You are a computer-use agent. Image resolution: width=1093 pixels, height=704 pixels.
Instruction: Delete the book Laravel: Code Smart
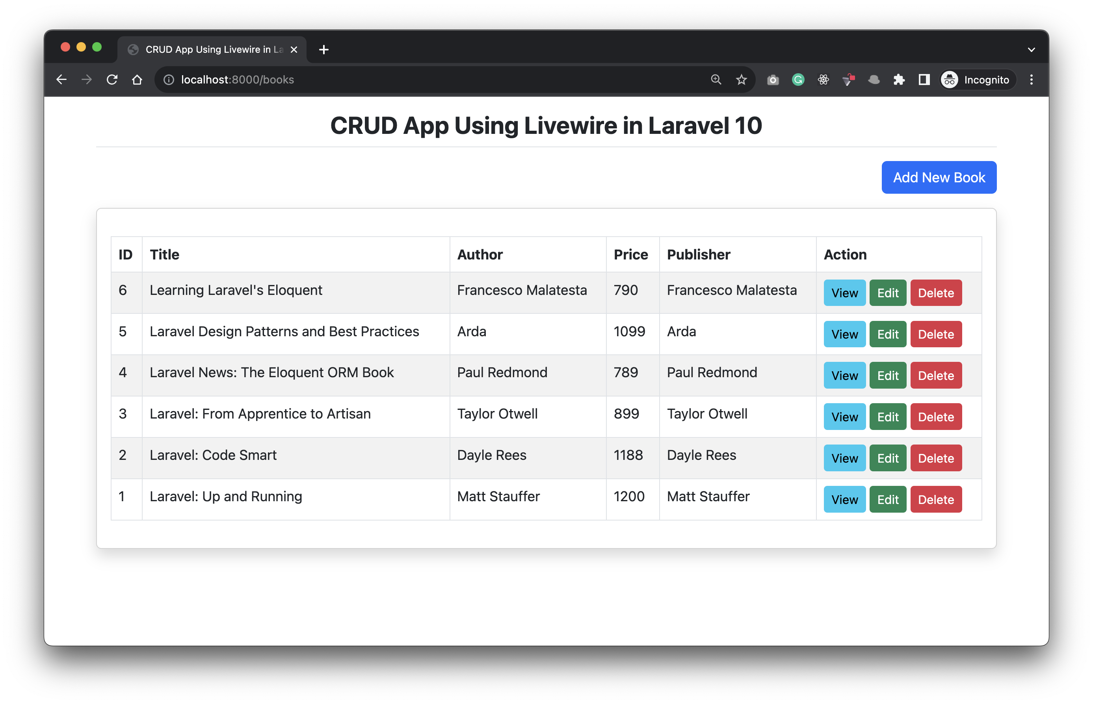pyautogui.click(x=936, y=458)
